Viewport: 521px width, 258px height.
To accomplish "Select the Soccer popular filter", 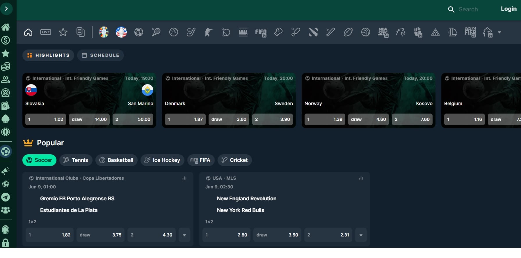I will click(x=39, y=160).
